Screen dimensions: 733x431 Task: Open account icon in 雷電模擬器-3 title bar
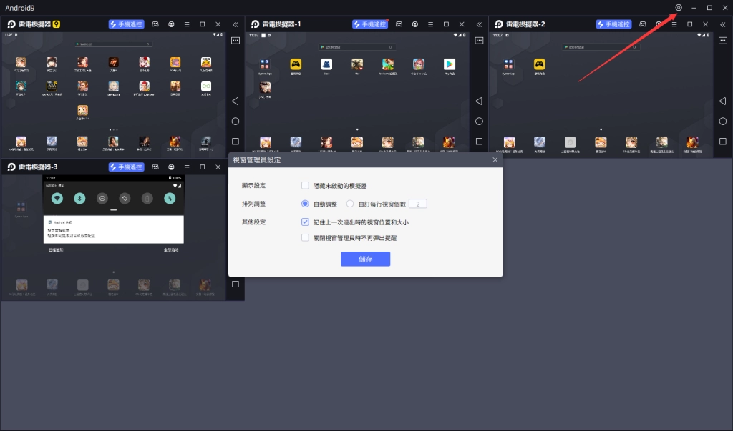pyautogui.click(x=171, y=167)
